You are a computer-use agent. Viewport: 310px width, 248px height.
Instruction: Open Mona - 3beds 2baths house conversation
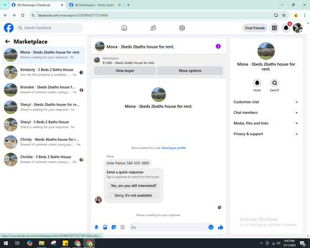[43, 55]
